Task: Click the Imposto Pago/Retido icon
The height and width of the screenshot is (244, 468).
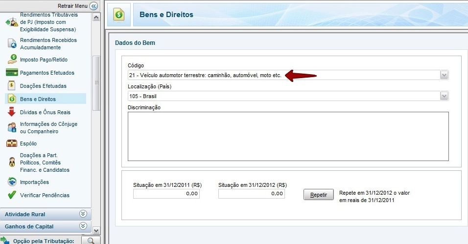Action: coord(12,60)
